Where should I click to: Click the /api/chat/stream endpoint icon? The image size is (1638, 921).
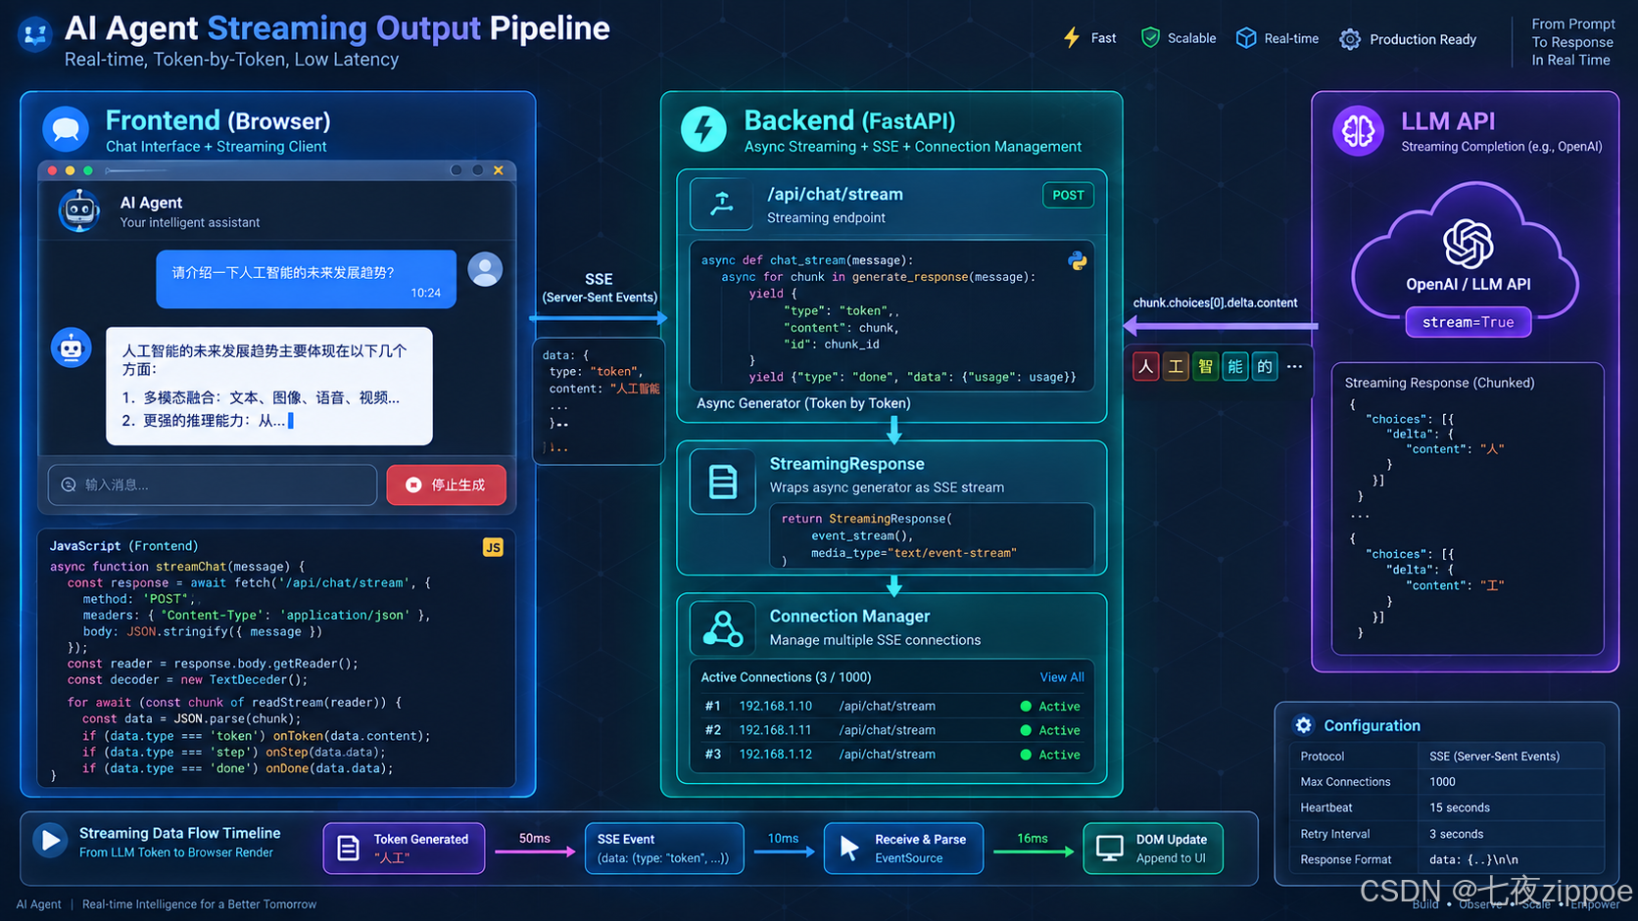coord(722,204)
